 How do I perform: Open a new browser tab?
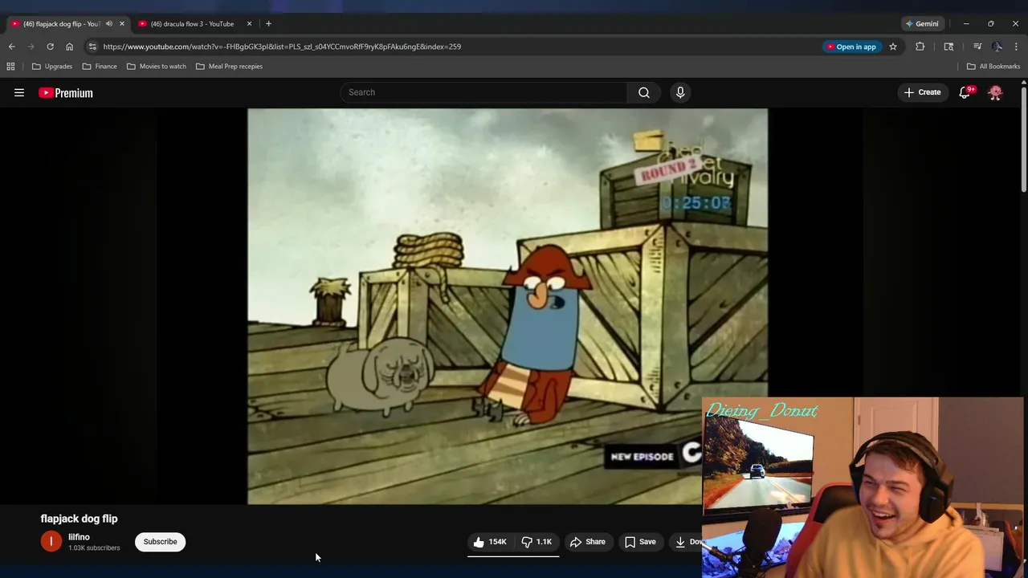click(x=268, y=24)
